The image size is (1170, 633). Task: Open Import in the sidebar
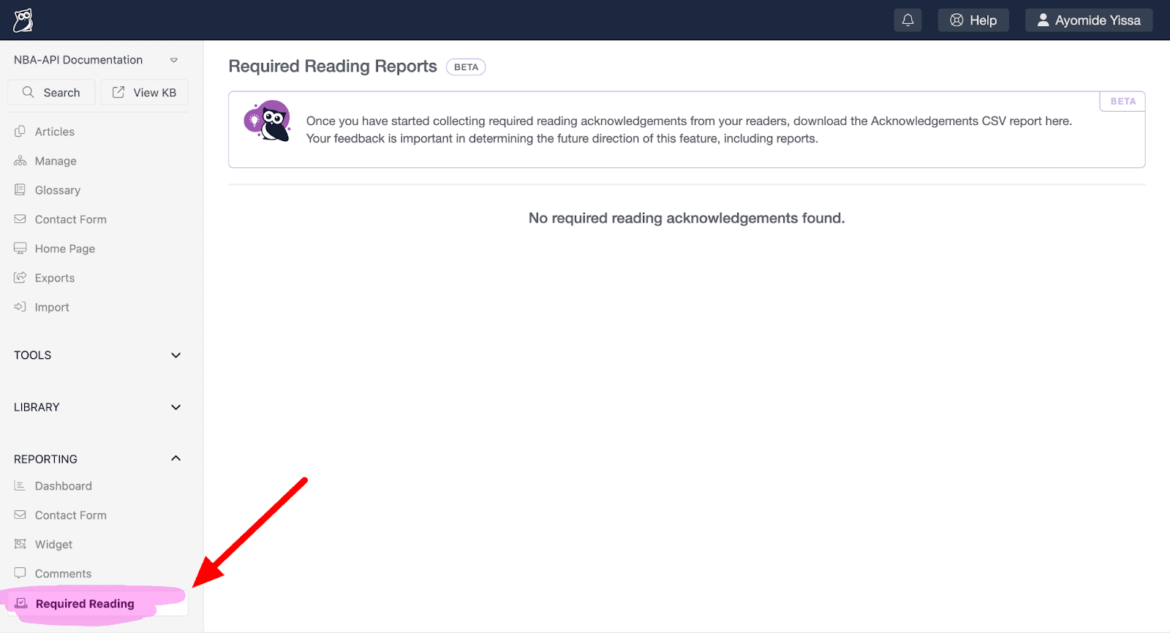coord(52,307)
